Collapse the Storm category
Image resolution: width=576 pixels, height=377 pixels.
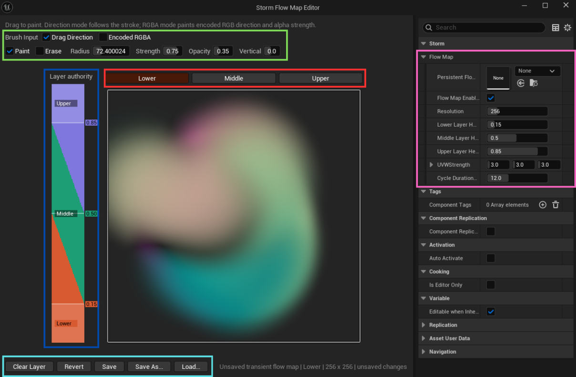pyautogui.click(x=423, y=43)
